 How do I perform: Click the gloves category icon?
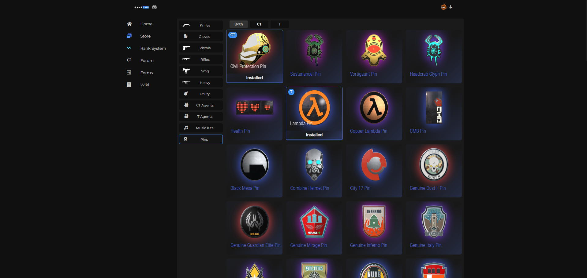[x=186, y=36]
